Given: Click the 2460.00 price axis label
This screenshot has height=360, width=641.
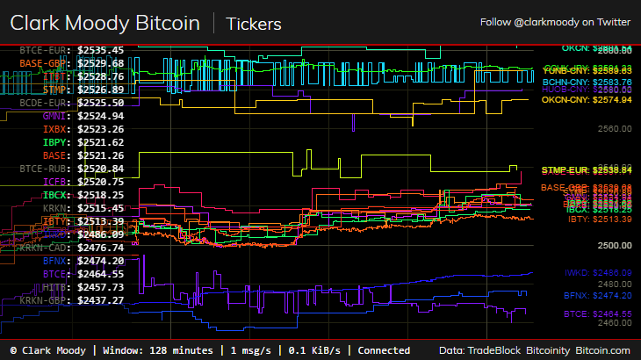Looking at the screenshot, I should click(615, 323).
